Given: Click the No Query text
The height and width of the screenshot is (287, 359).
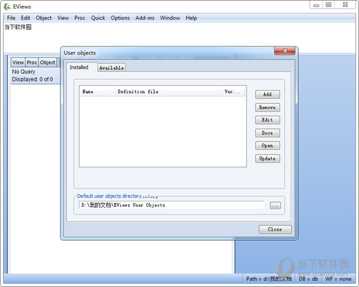Looking at the screenshot, I should (23, 72).
